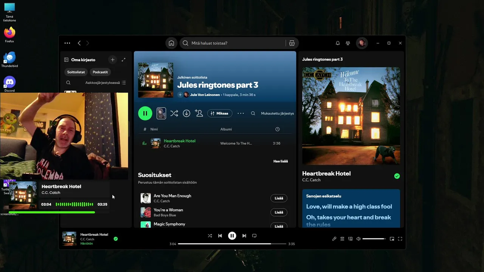Image resolution: width=484 pixels, height=272 pixels.
Task: Open Mukautettu järjestys sort dropdown
Action: coord(277,113)
